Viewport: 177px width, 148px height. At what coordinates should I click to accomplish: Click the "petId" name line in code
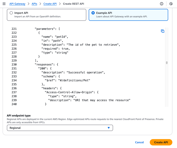[55, 37]
